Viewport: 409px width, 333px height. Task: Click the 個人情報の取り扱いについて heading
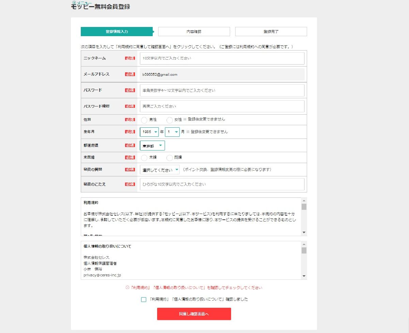[107, 246]
